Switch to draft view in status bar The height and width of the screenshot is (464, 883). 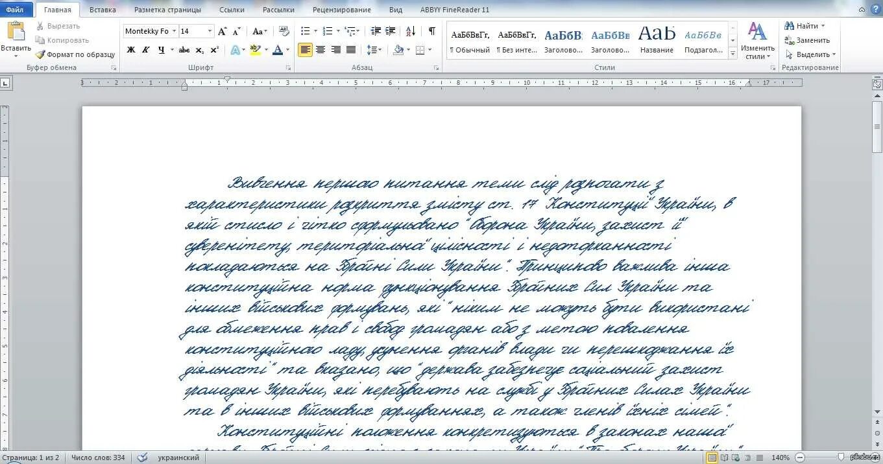(760, 458)
